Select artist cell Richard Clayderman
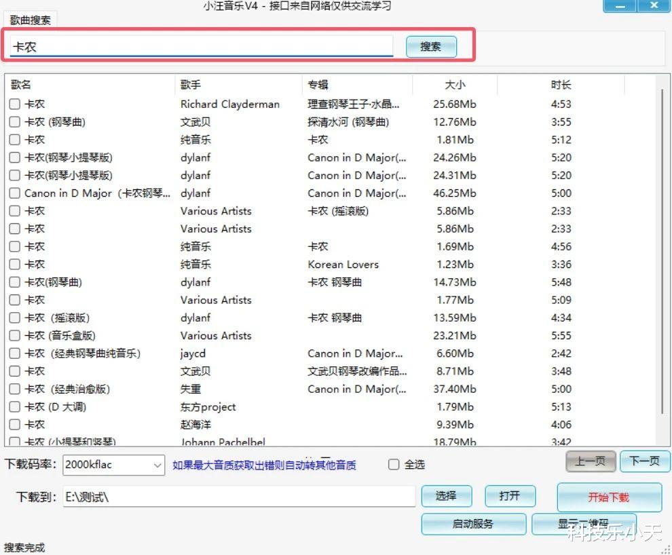The height and width of the screenshot is (555, 672). pyautogui.click(x=229, y=104)
